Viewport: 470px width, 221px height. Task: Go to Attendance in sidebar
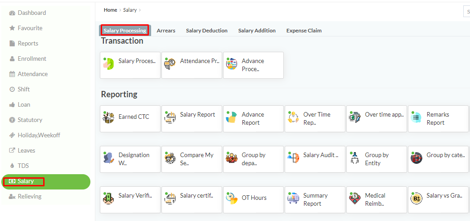28,74
